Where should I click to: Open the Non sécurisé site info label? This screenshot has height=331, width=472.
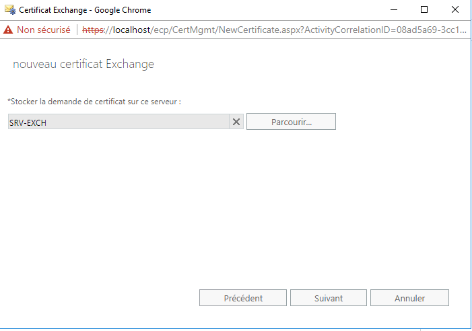[44, 30]
